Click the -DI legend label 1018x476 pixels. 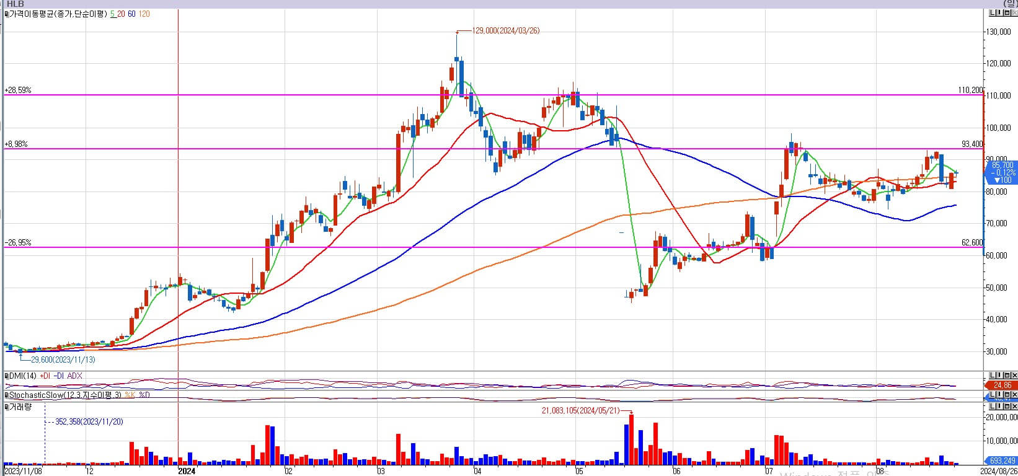coord(59,376)
